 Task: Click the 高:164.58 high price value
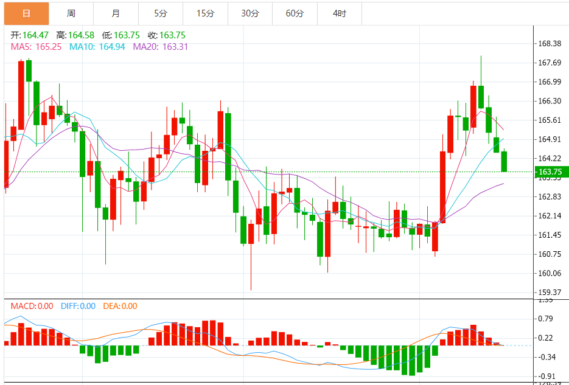[75, 35]
